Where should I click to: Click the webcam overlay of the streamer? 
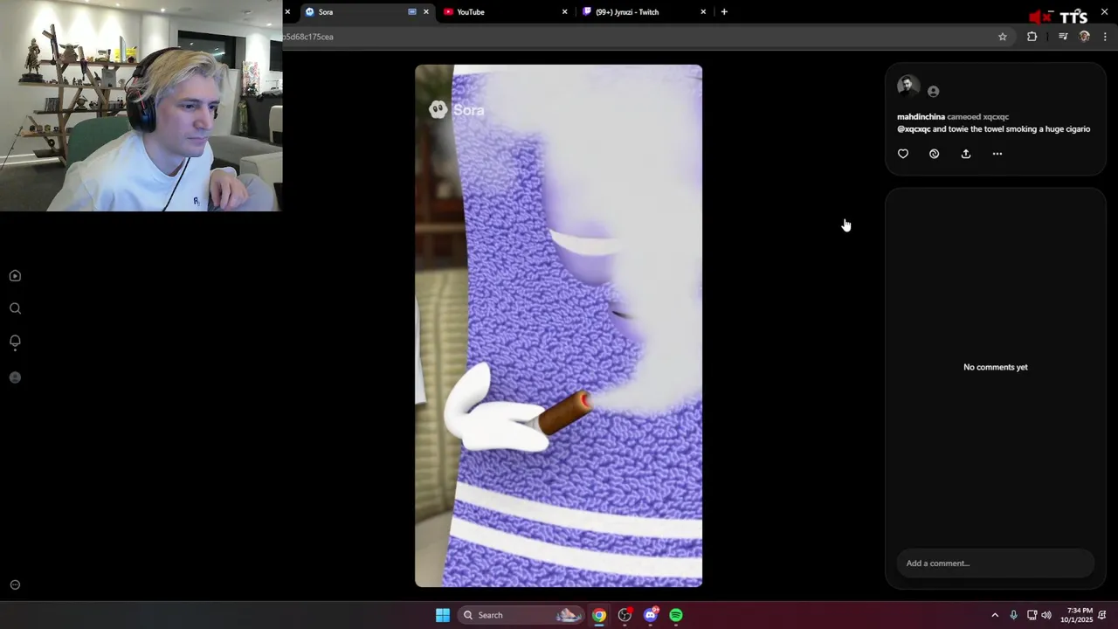(141, 106)
